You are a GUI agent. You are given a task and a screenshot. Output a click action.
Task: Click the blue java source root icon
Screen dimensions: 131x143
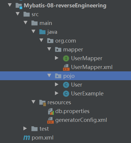click(x=42, y=32)
